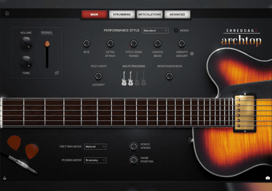Open the Performance Style dropdown
Screen dimensions: 272x191
155,30
